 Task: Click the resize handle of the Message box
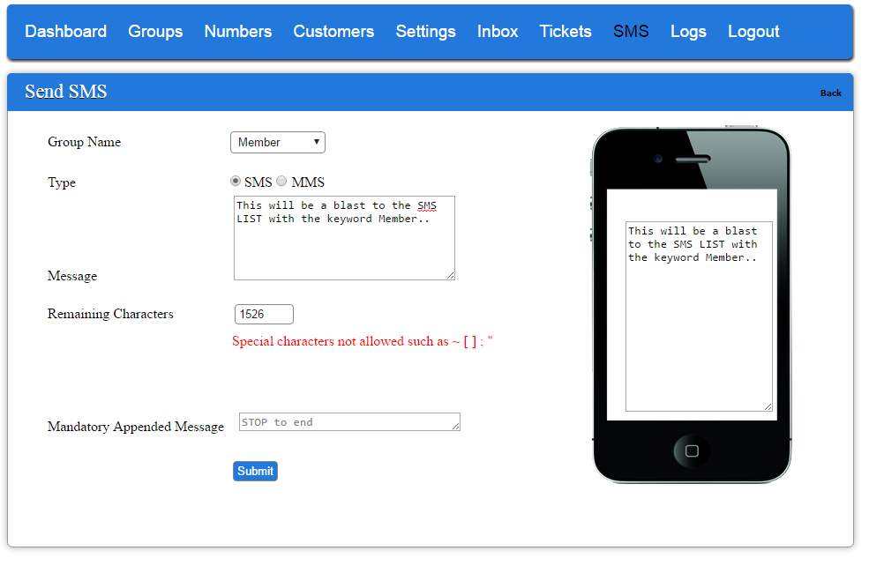[451, 276]
